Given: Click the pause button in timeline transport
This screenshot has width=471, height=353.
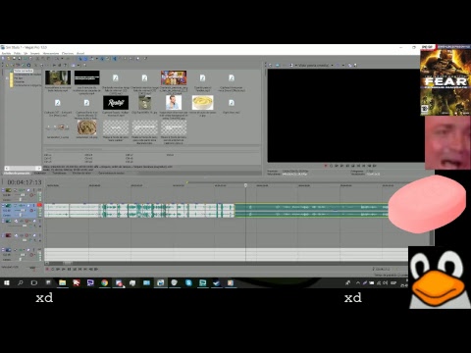Looking at the screenshot, I should 69,270.
